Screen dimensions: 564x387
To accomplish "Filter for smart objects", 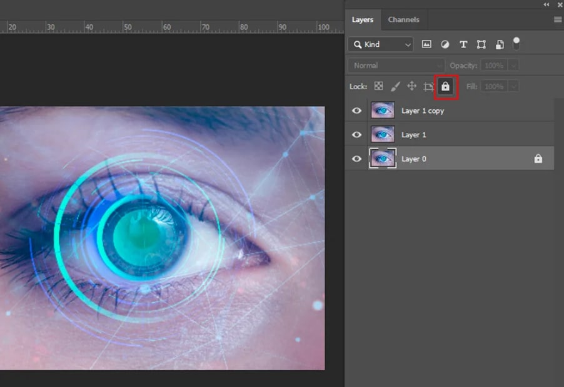I will [500, 44].
